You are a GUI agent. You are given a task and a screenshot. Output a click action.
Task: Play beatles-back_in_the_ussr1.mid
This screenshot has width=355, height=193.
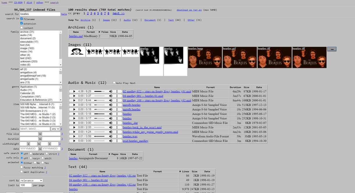tap(74, 127)
